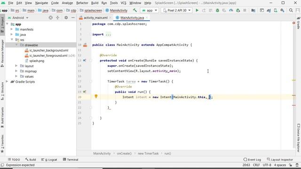The width and height of the screenshot is (301, 169).
Task: Click the Debug app bug icon
Action: click(x=217, y=10)
